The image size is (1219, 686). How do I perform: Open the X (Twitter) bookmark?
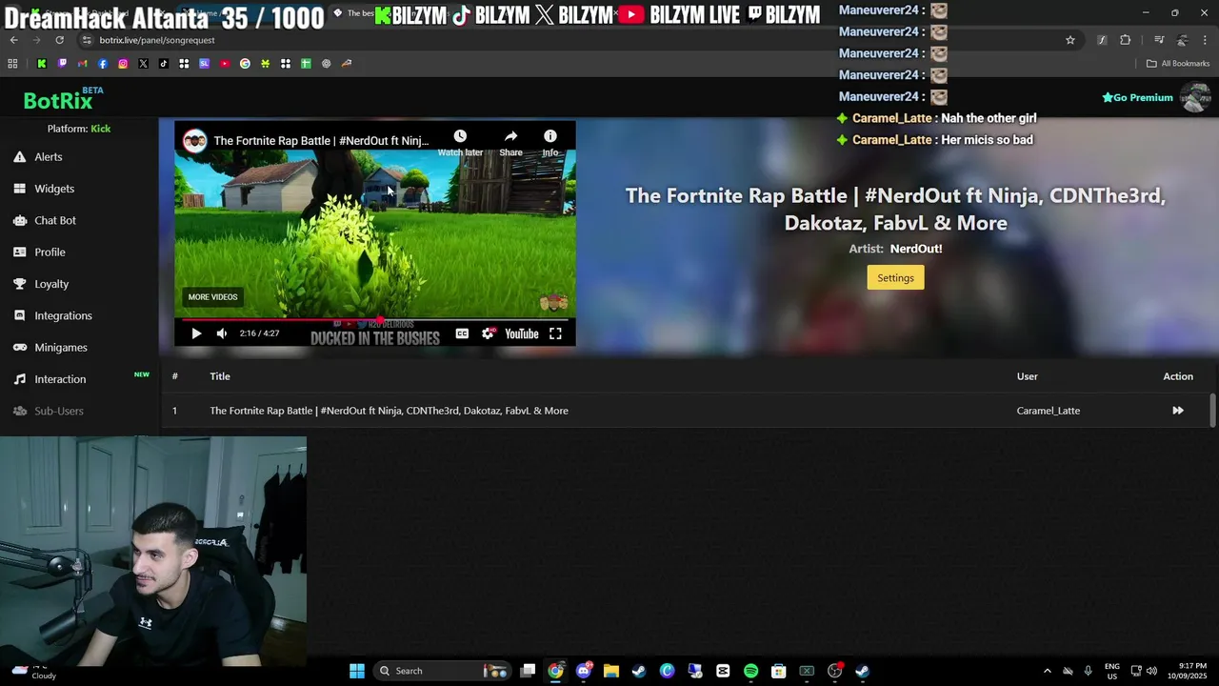[143, 64]
